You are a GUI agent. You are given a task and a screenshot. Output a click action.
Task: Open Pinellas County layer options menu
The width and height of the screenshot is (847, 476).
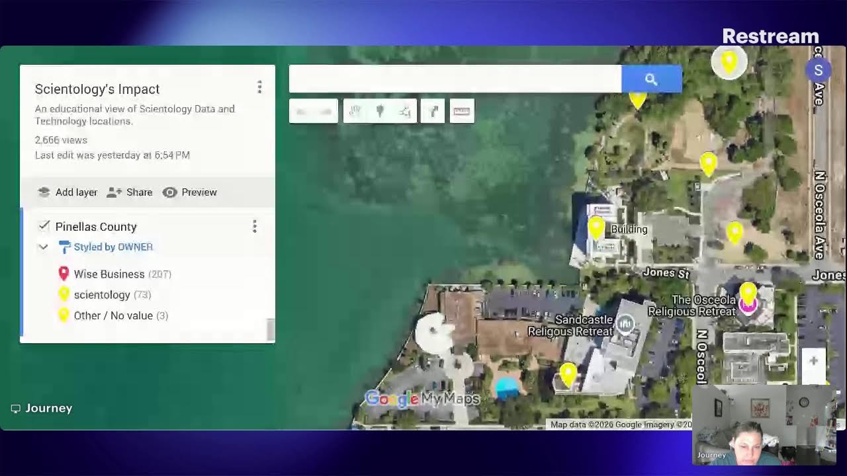pyautogui.click(x=254, y=227)
